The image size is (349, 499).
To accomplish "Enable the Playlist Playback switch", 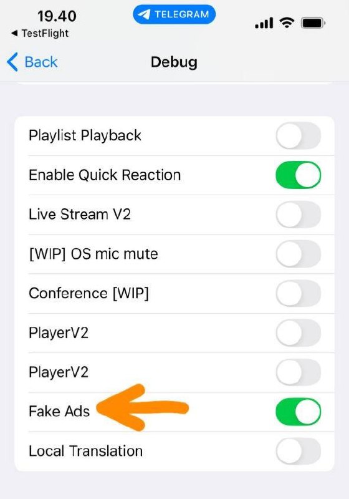I will (298, 136).
